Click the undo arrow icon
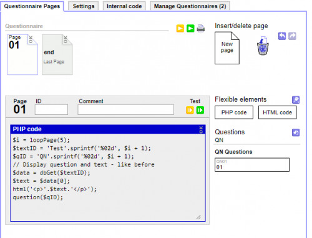 pyautogui.click(x=282, y=36)
